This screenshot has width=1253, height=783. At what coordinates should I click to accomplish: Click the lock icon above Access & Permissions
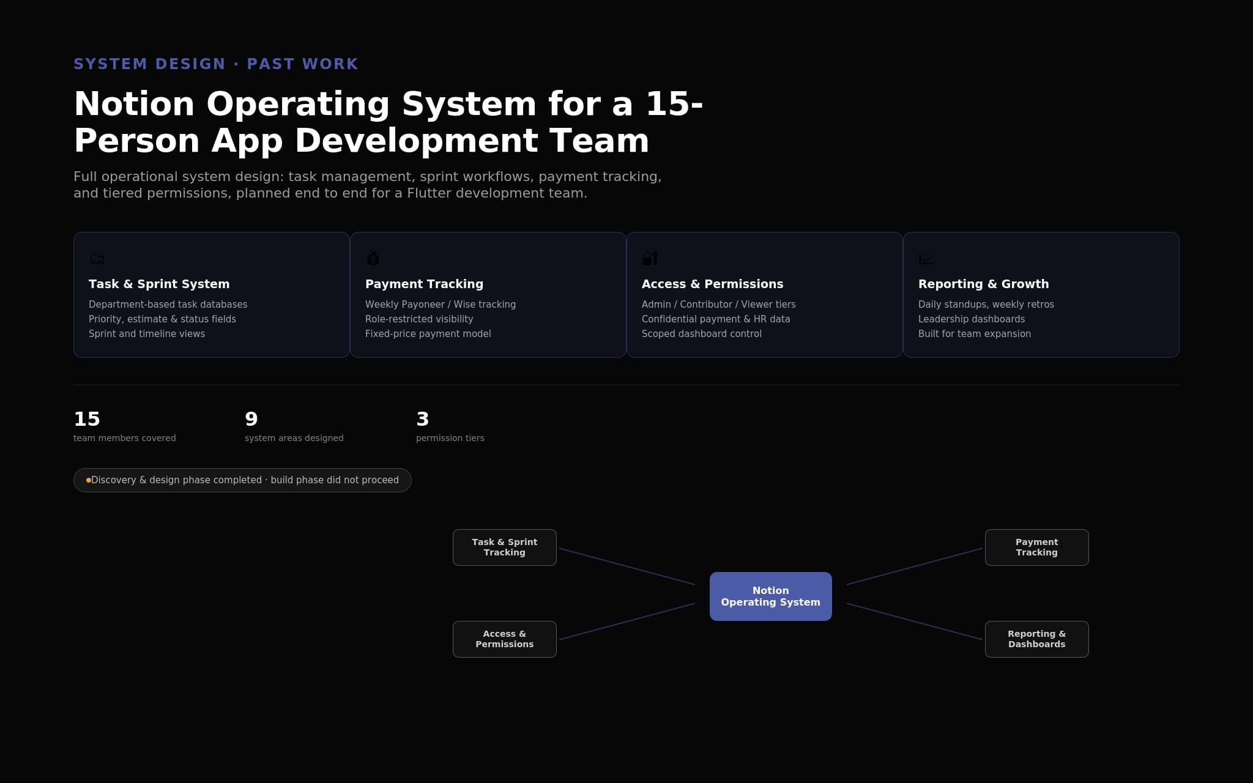650,258
